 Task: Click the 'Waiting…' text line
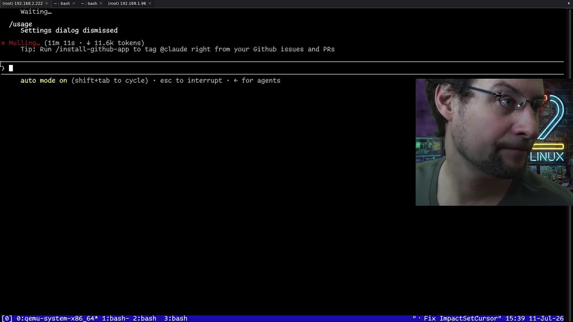36,12
